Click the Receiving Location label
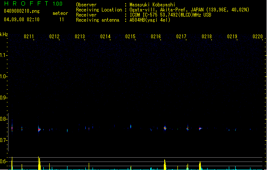This screenshot has width=267, height=170. [99, 10]
